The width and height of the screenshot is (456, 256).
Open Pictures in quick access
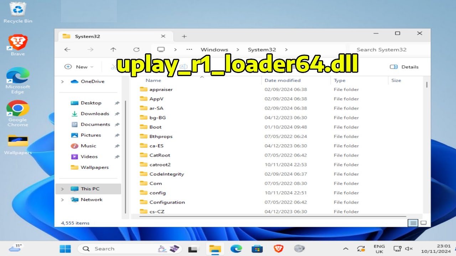click(86, 135)
